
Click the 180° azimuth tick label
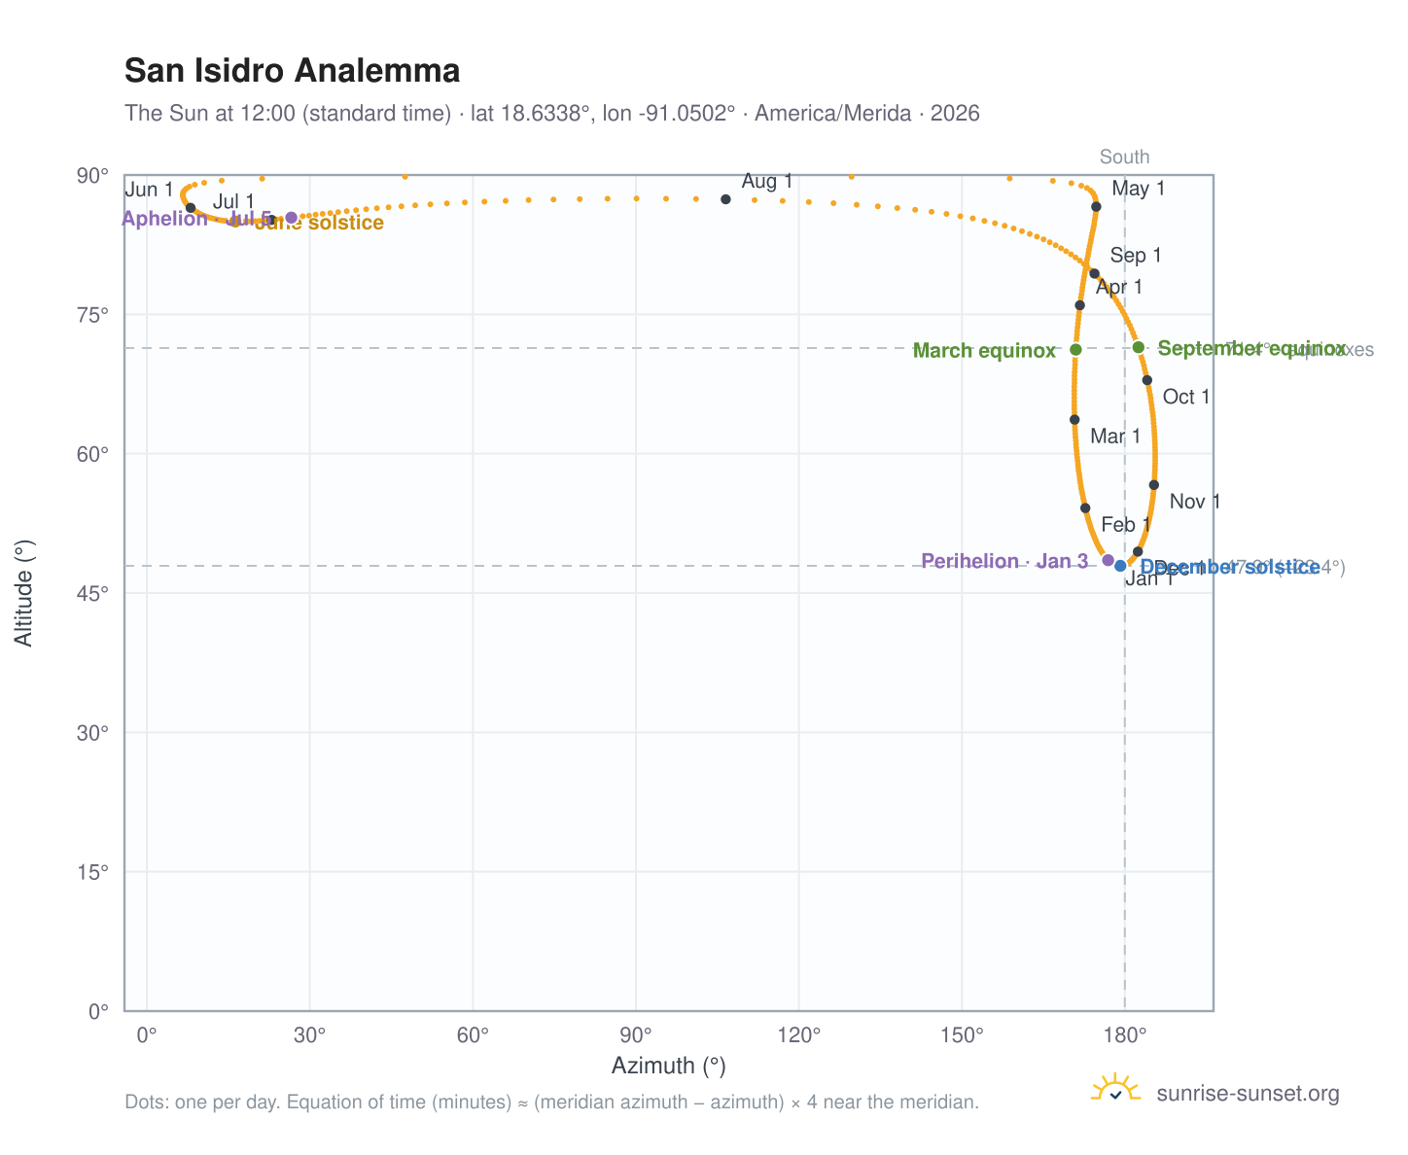pyautogui.click(x=1125, y=1033)
